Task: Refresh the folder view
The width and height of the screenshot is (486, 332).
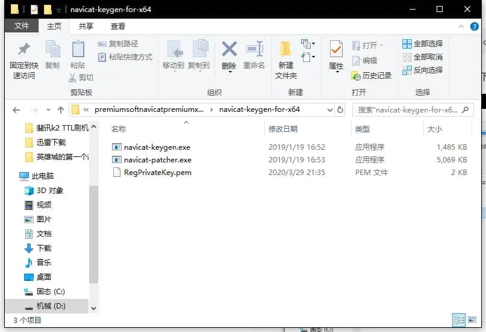Action: 340,110
